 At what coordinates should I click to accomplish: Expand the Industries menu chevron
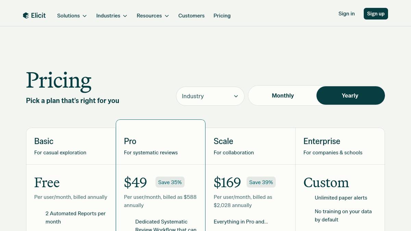coord(125,16)
